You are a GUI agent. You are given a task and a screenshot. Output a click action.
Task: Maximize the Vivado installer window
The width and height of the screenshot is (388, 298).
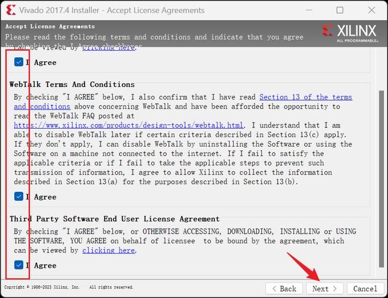pyautogui.click(x=340, y=10)
